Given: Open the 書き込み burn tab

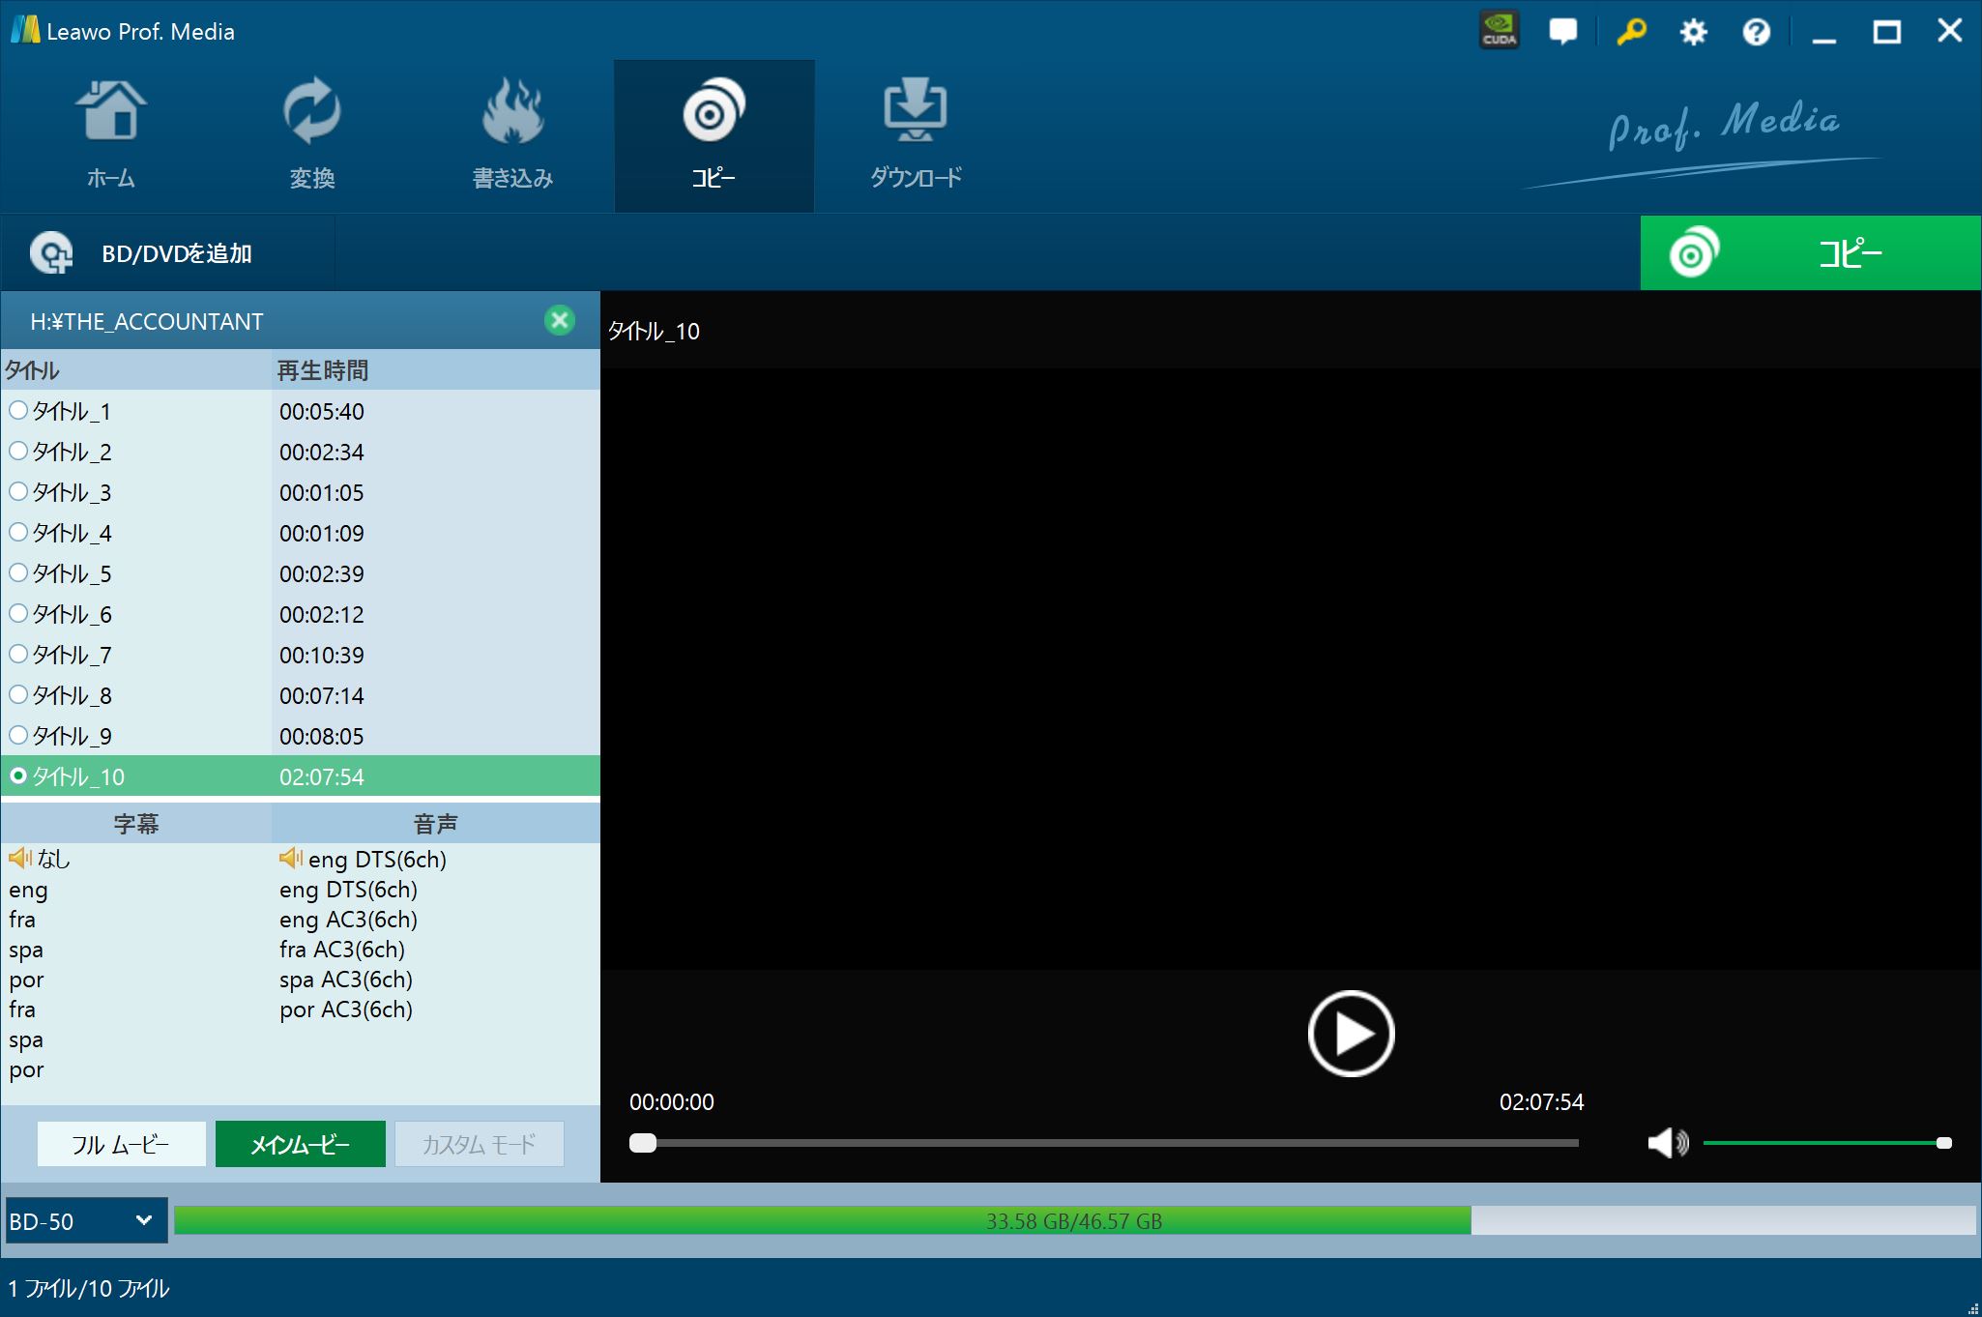Looking at the screenshot, I should [x=512, y=135].
